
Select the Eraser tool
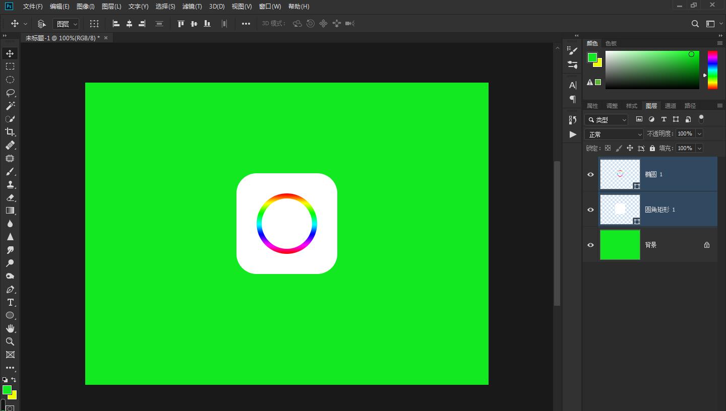[x=10, y=197]
